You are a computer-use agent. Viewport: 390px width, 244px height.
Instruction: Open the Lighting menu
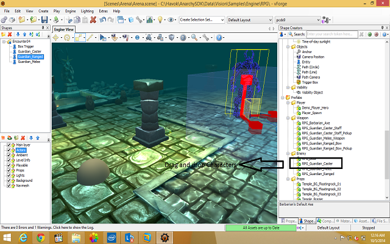point(87,11)
